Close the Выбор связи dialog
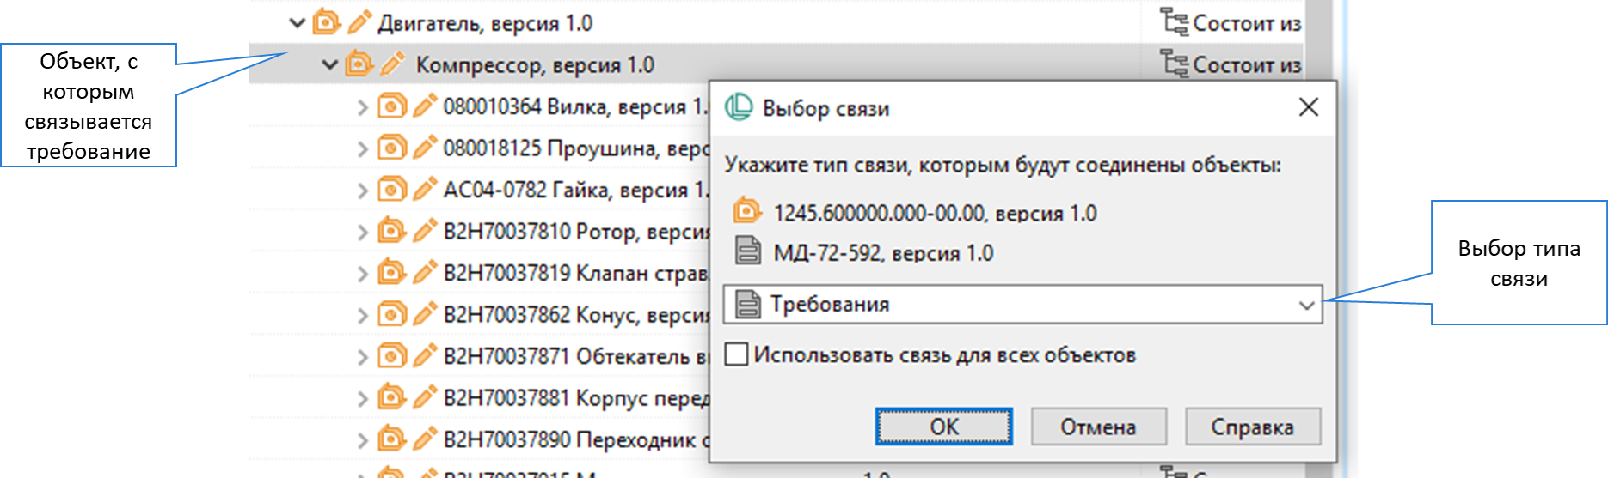This screenshot has height=478, width=1608. pos(1308,107)
